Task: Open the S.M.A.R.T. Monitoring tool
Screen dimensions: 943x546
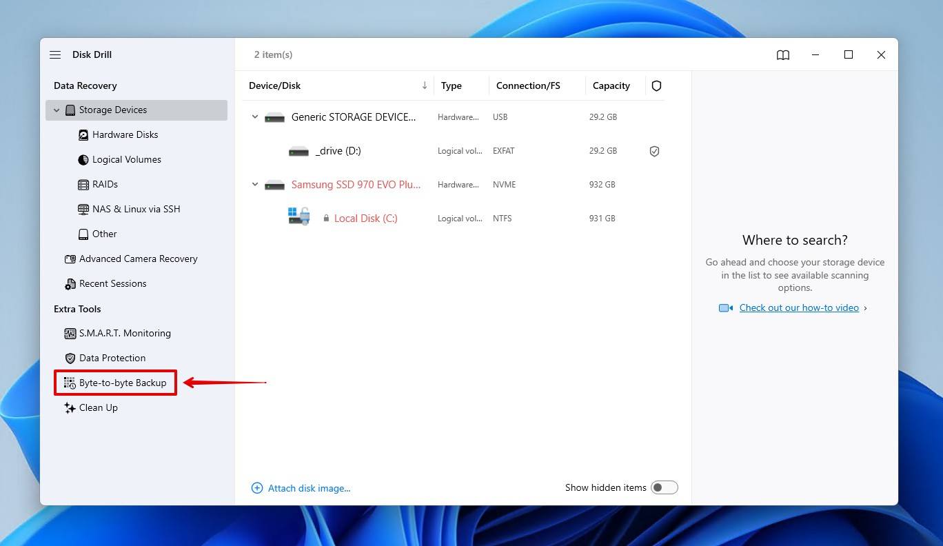Action: tap(125, 333)
